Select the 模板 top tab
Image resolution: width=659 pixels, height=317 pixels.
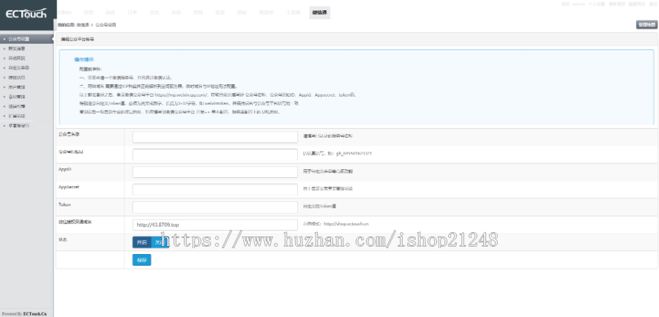coord(242,12)
